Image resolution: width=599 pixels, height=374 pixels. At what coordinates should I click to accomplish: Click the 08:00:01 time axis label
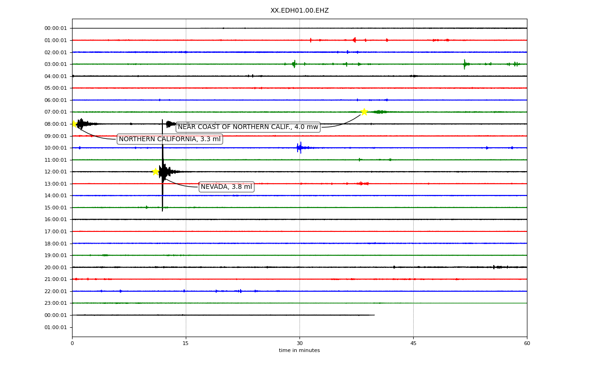point(56,124)
